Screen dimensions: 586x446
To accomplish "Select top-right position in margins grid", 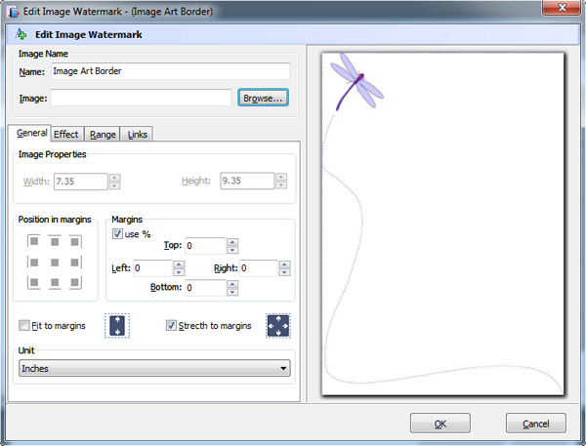I will tap(75, 242).
